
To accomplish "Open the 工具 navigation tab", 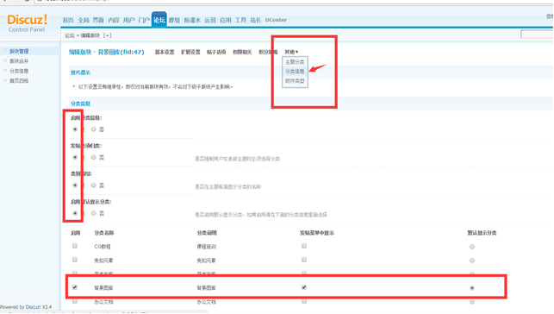I will 240,20.
